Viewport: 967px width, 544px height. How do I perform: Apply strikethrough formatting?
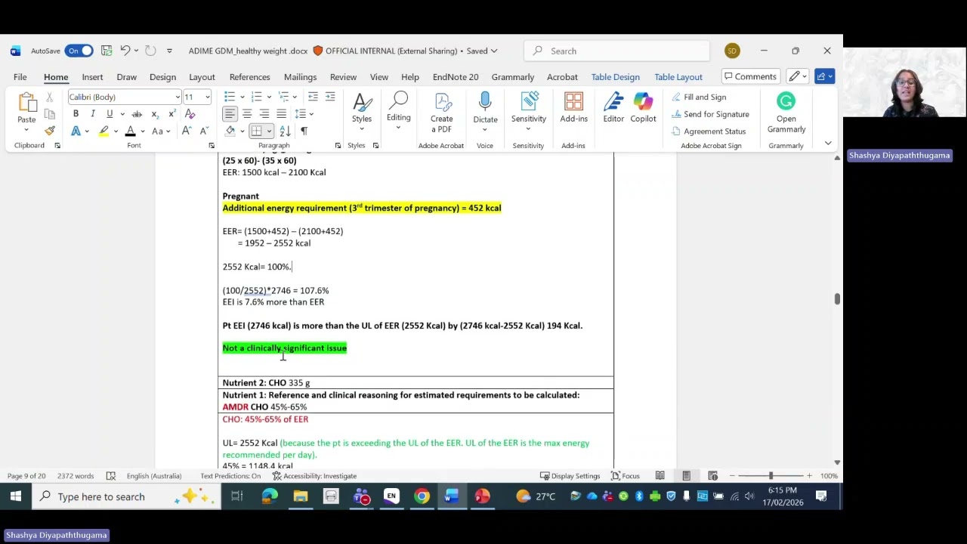click(137, 114)
